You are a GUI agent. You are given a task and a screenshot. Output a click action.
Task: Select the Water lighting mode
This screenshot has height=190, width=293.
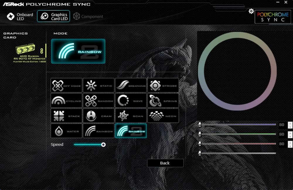(66, 131)
